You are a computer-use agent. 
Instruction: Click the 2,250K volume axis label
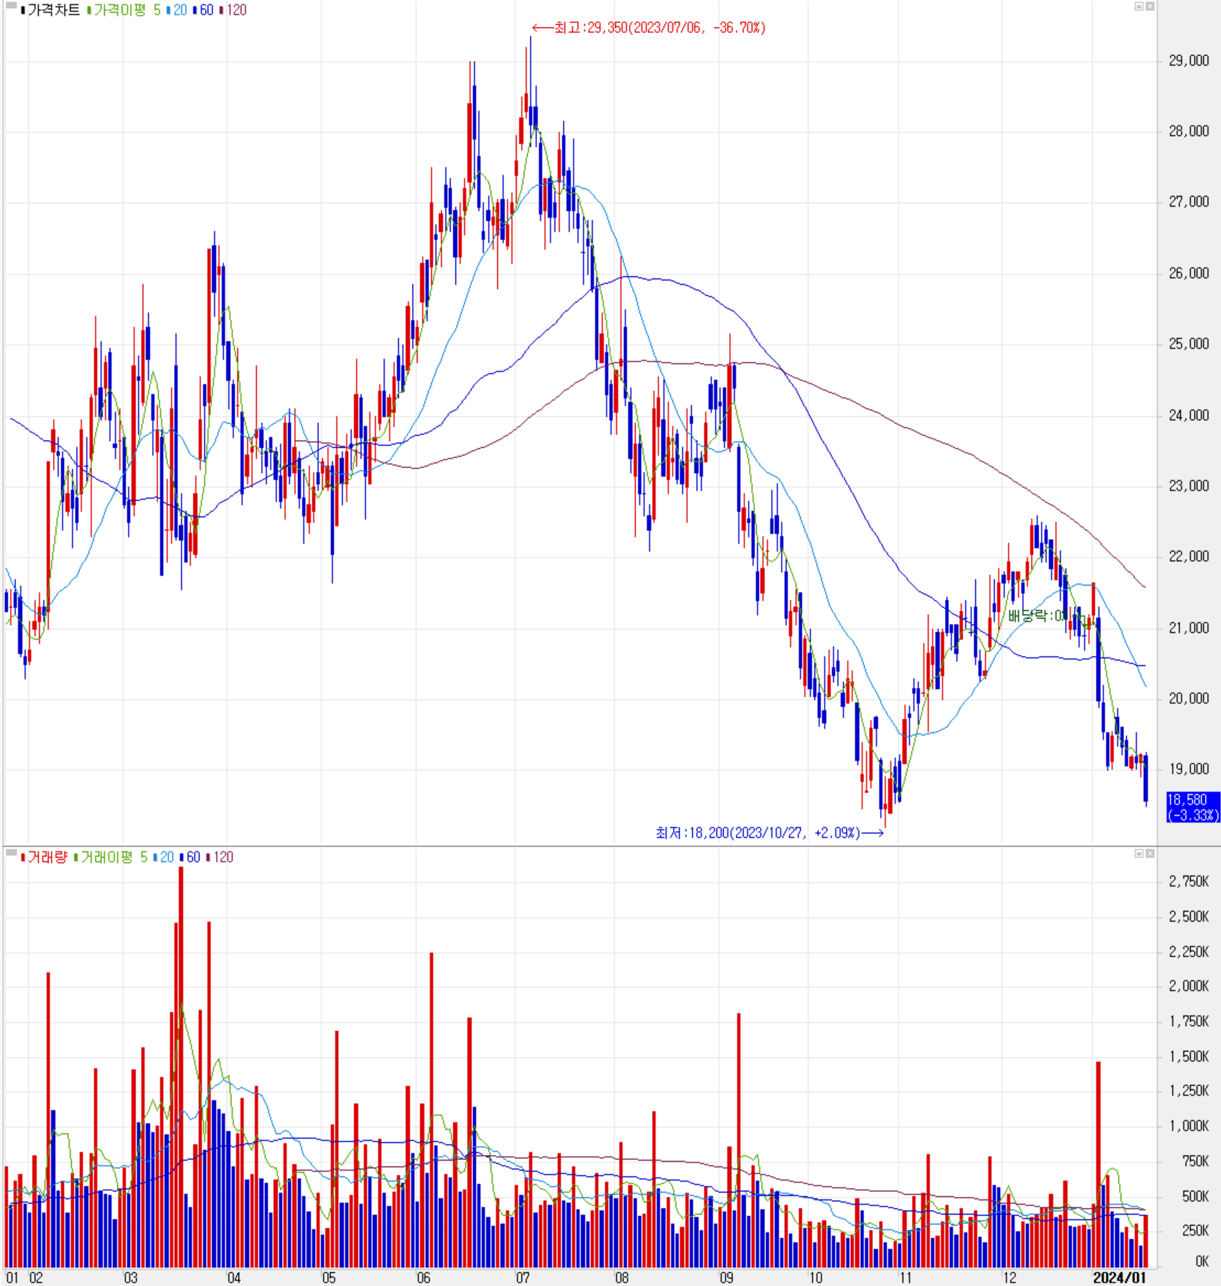1189,952
